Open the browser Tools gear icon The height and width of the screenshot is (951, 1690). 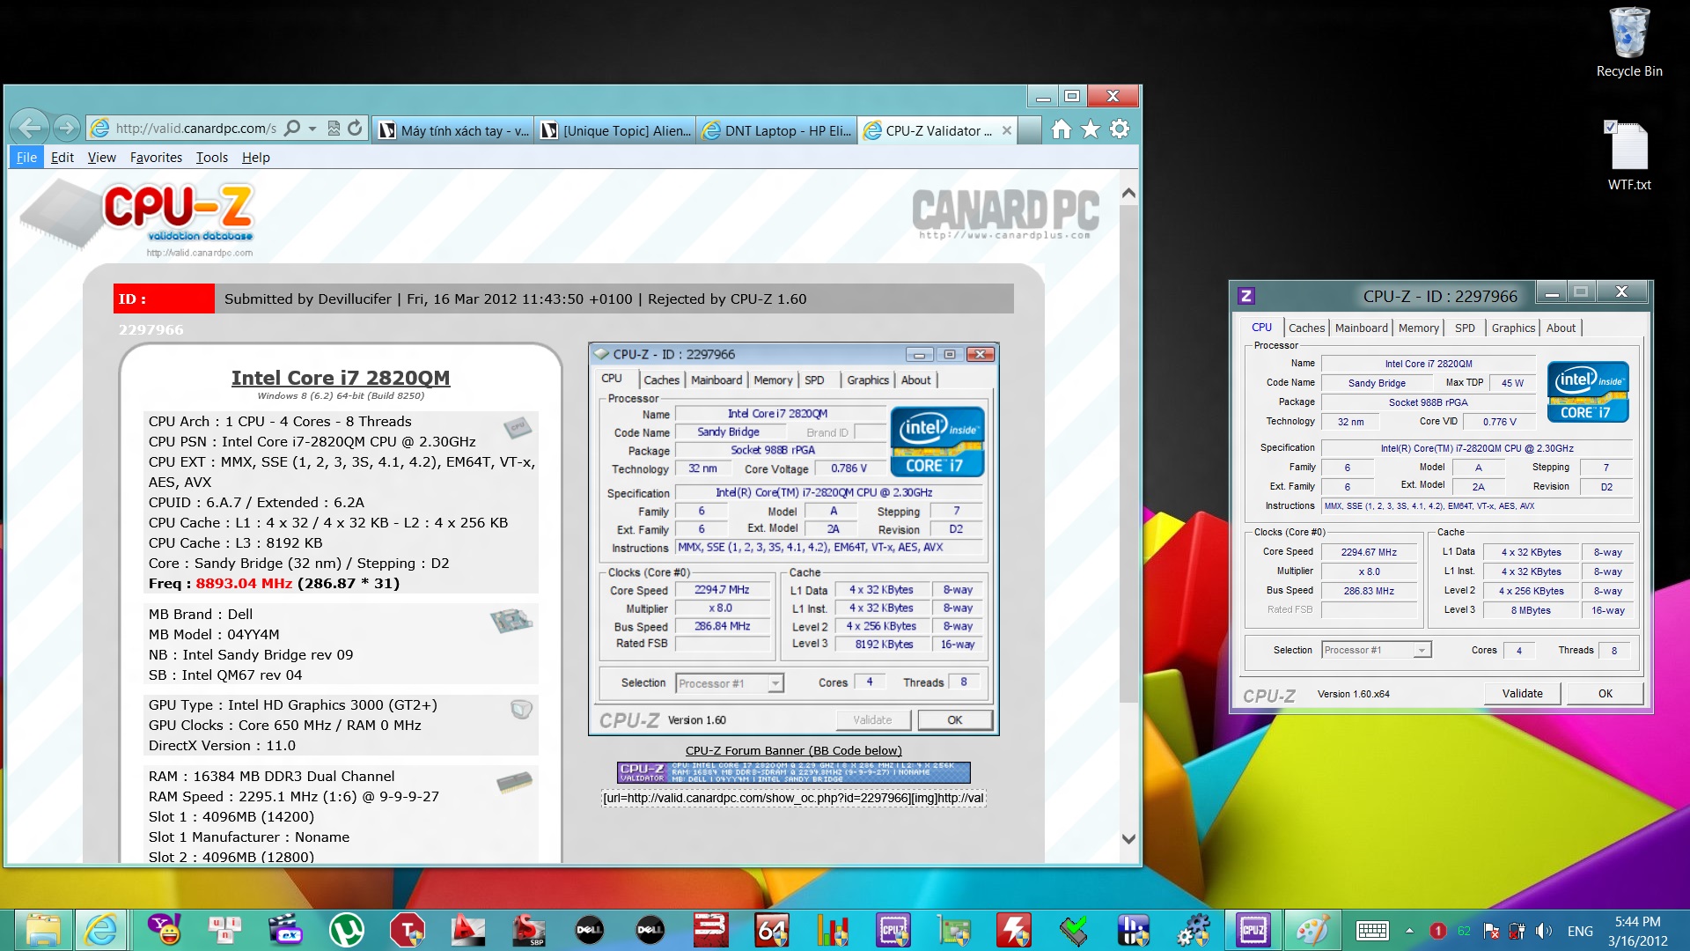[x=1120, y=129]
